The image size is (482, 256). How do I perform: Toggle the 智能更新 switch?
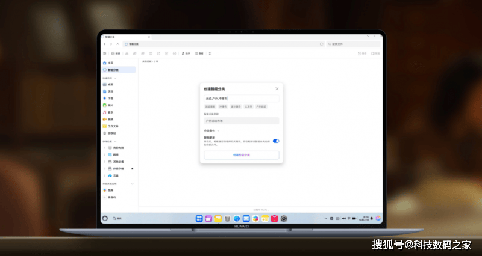pyautogui.click(x=276, y=141)
